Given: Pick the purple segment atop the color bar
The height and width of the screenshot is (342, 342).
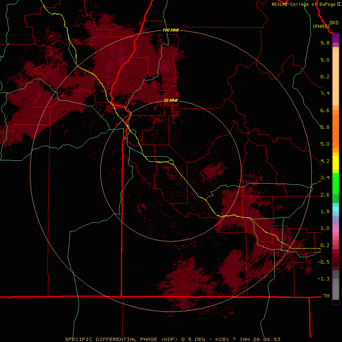Looking at the screenshot, I should [336, 38].
